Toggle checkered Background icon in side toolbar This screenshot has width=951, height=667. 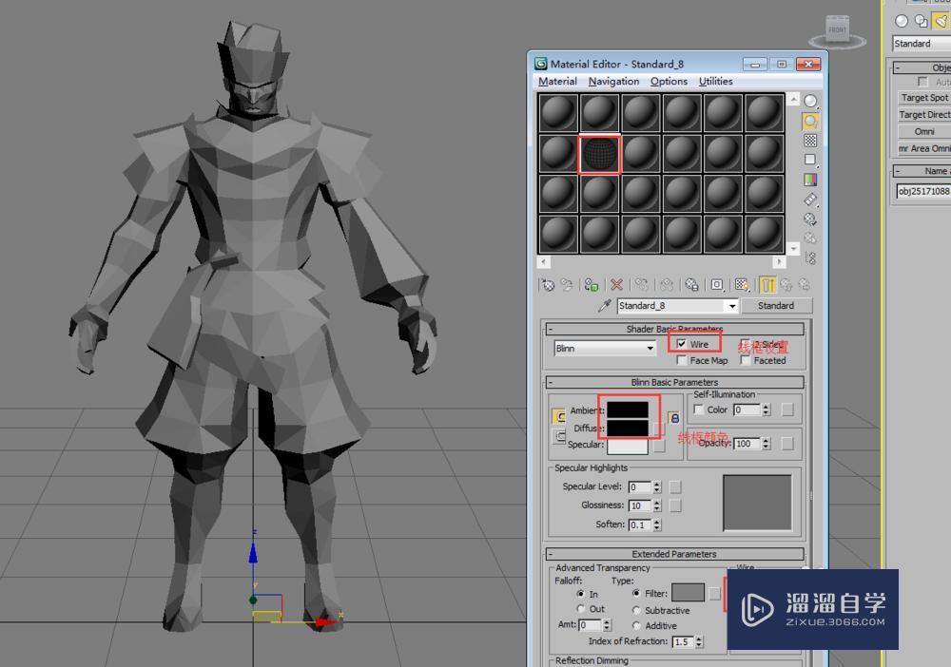[810, 141]
